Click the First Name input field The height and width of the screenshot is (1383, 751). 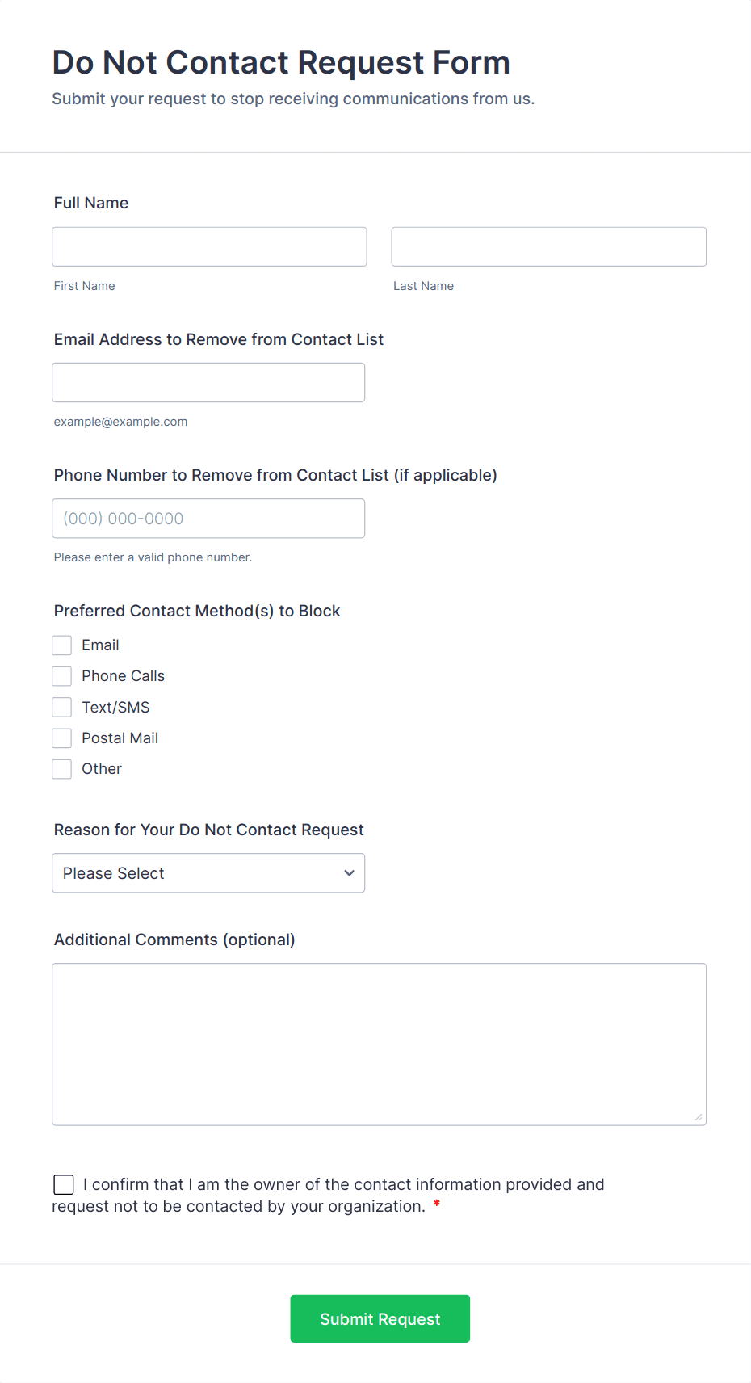209,246
